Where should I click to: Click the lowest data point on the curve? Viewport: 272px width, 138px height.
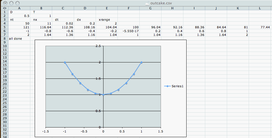point(103,95)
